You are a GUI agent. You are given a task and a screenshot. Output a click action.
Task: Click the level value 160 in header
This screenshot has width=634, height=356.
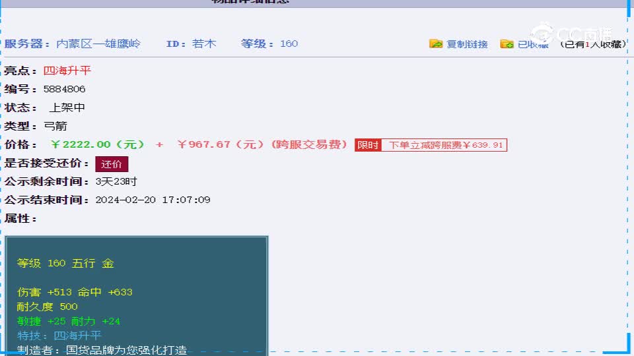[x=289, y=44]
